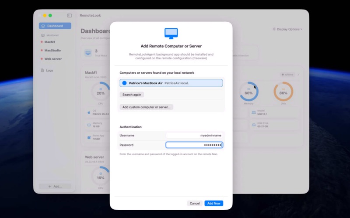Open Dashboard in RemoteLook sidebar
The image size is (350, 218).
pos(55,26)
